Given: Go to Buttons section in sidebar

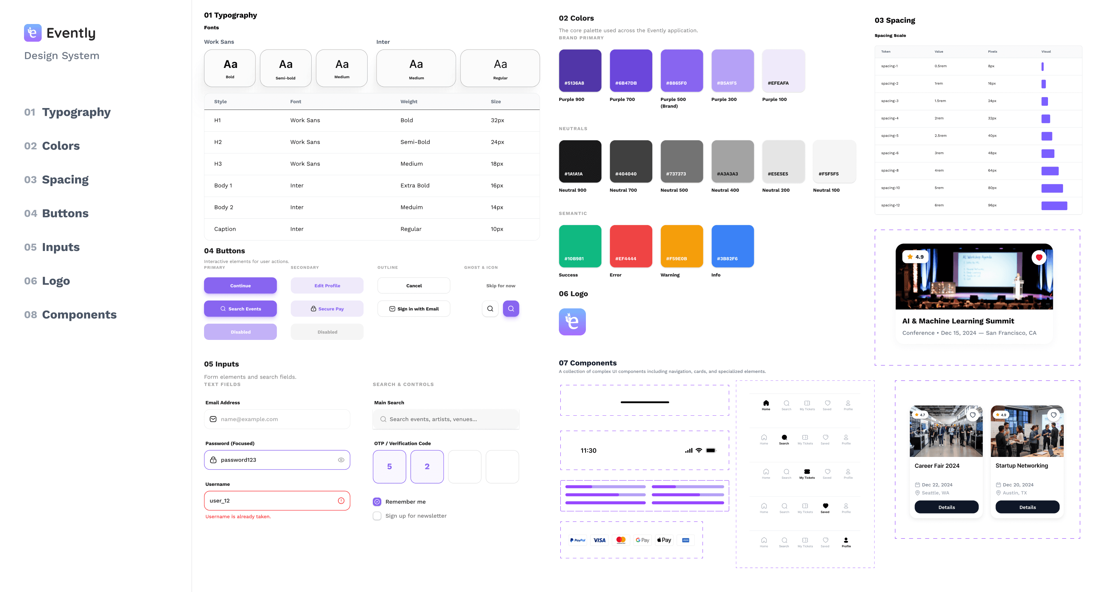Looking at the screenshot, I should pos(65,213).
